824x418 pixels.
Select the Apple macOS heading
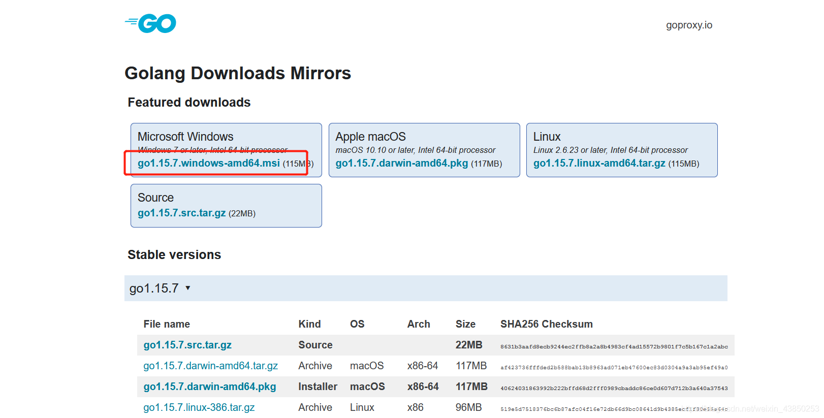371,137
